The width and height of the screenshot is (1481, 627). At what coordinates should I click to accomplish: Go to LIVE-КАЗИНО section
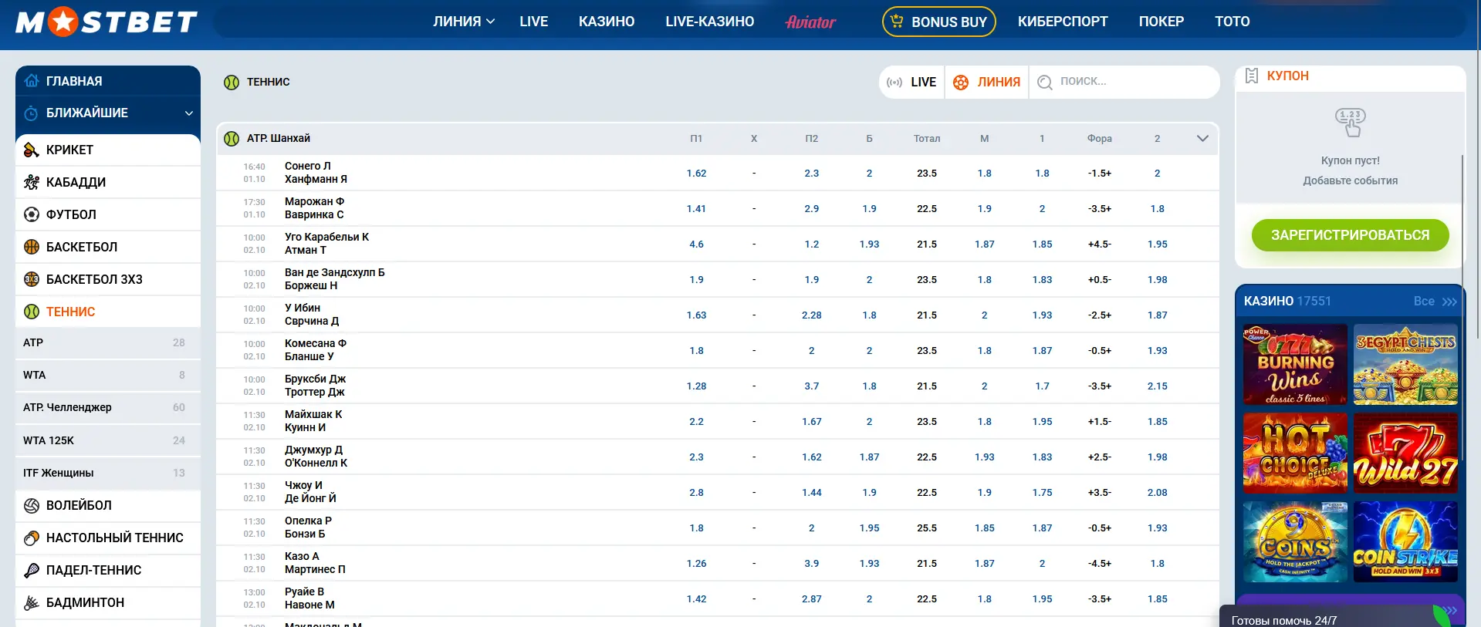pos(710,22)
